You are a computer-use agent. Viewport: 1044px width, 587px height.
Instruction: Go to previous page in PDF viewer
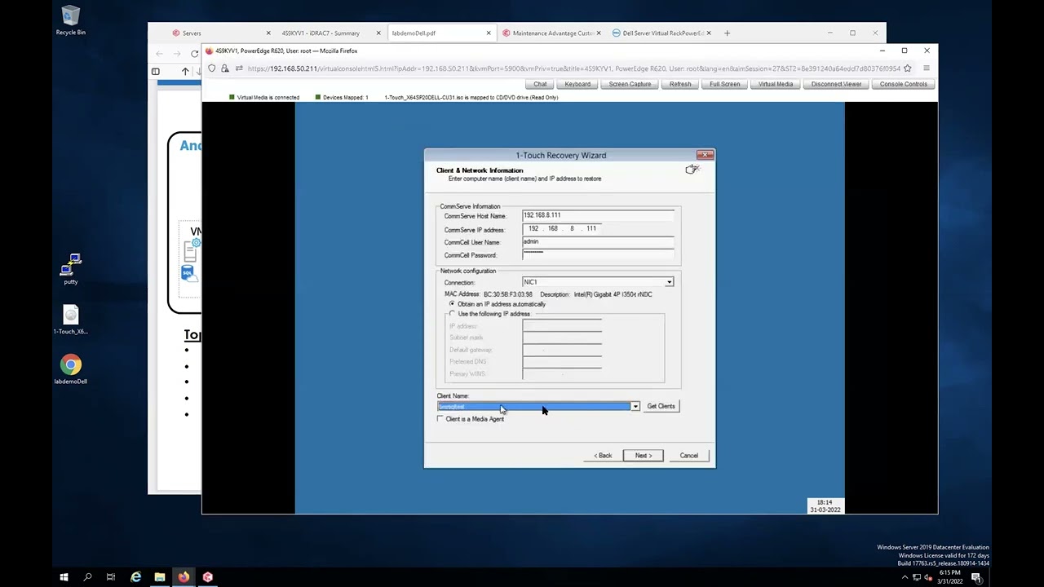coord(185,72)
